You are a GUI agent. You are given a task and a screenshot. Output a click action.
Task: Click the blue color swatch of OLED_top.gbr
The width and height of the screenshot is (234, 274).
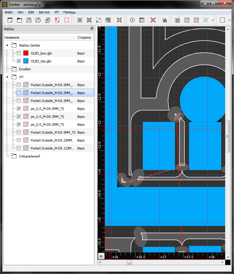pos(26,61)
